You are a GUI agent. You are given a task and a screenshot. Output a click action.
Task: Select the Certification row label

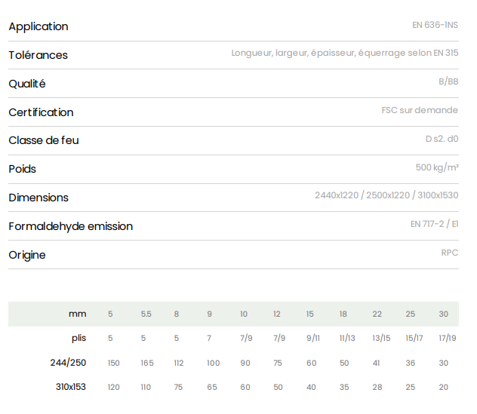click(42, 112)
